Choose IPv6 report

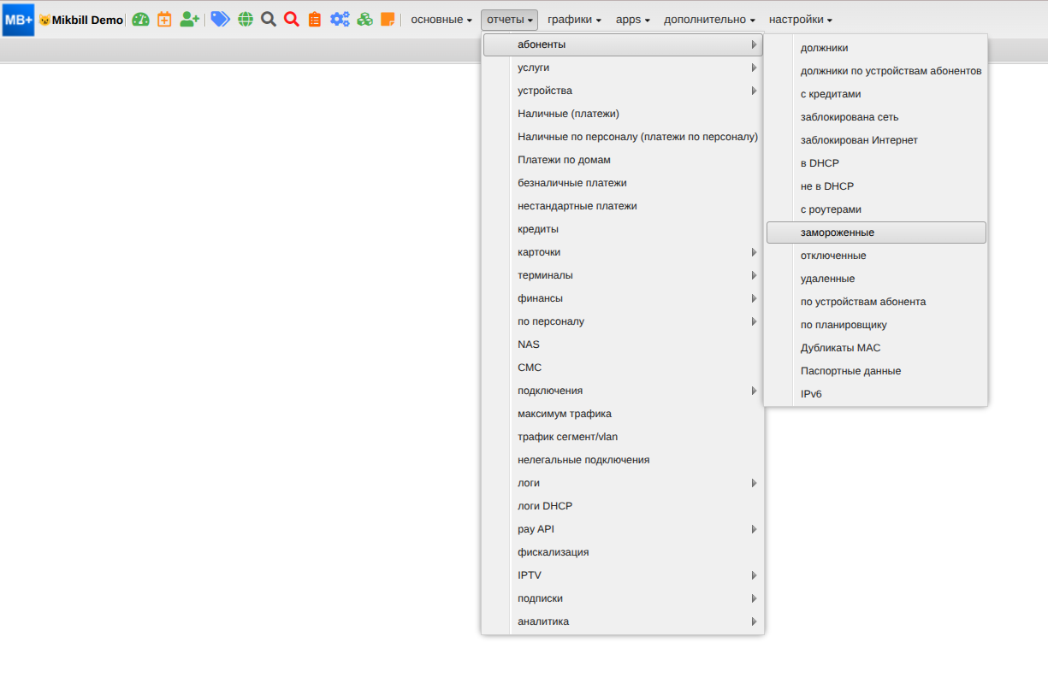click(876, 394)
